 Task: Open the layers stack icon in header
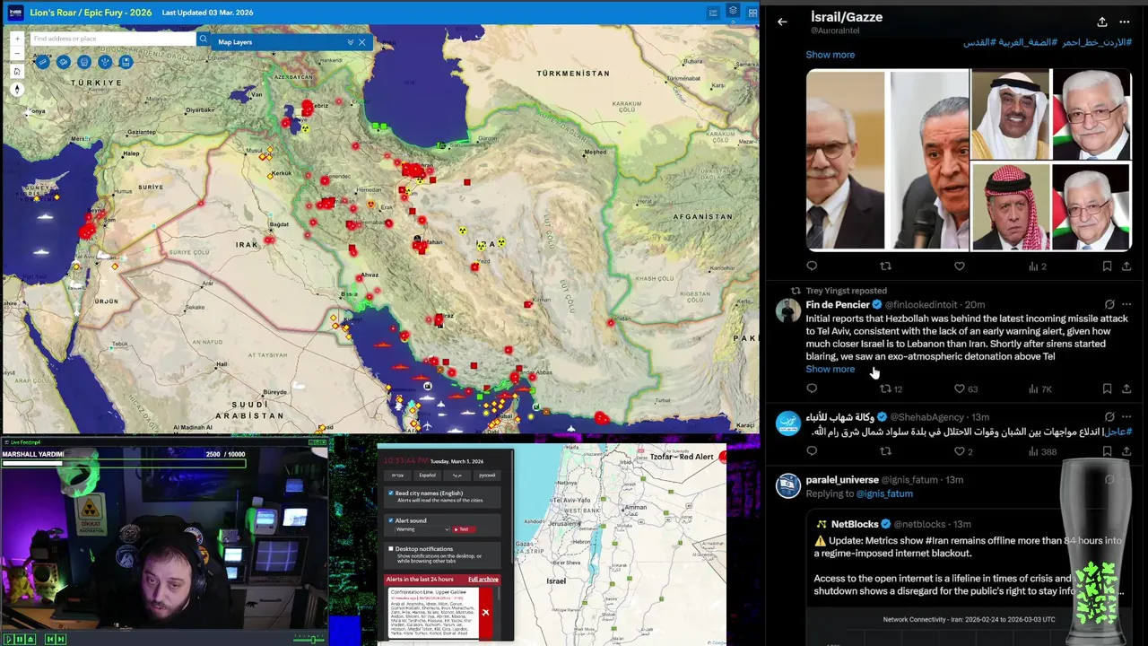(x=733, y=12)
